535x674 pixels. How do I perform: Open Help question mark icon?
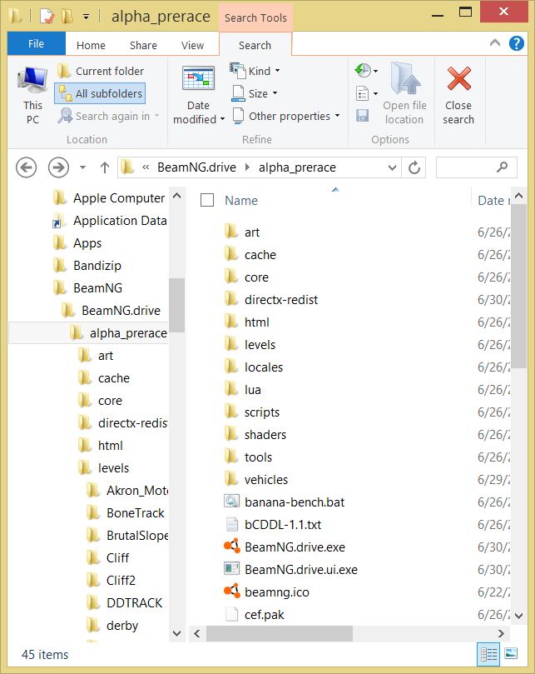(x=516, y=43)
